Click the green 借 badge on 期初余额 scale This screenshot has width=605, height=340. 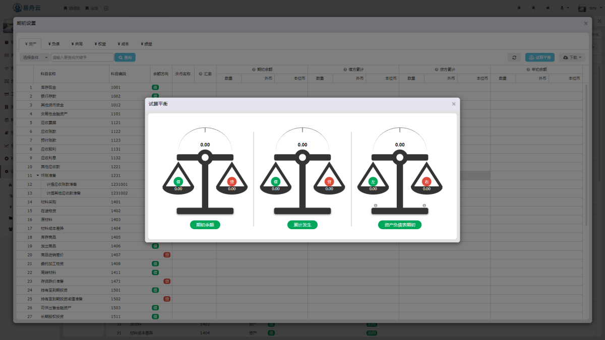(x=178, y=181)
